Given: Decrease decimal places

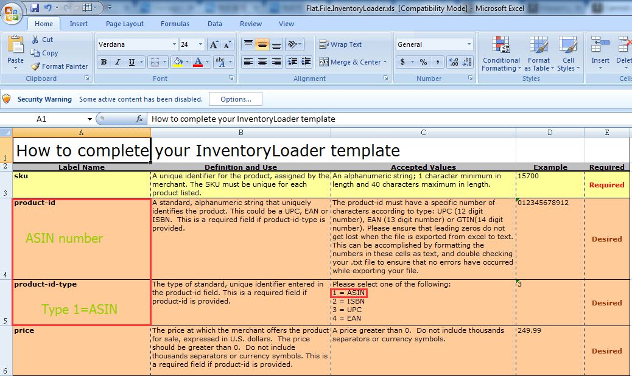Looking at the screenshot, I should pos(467,62).
